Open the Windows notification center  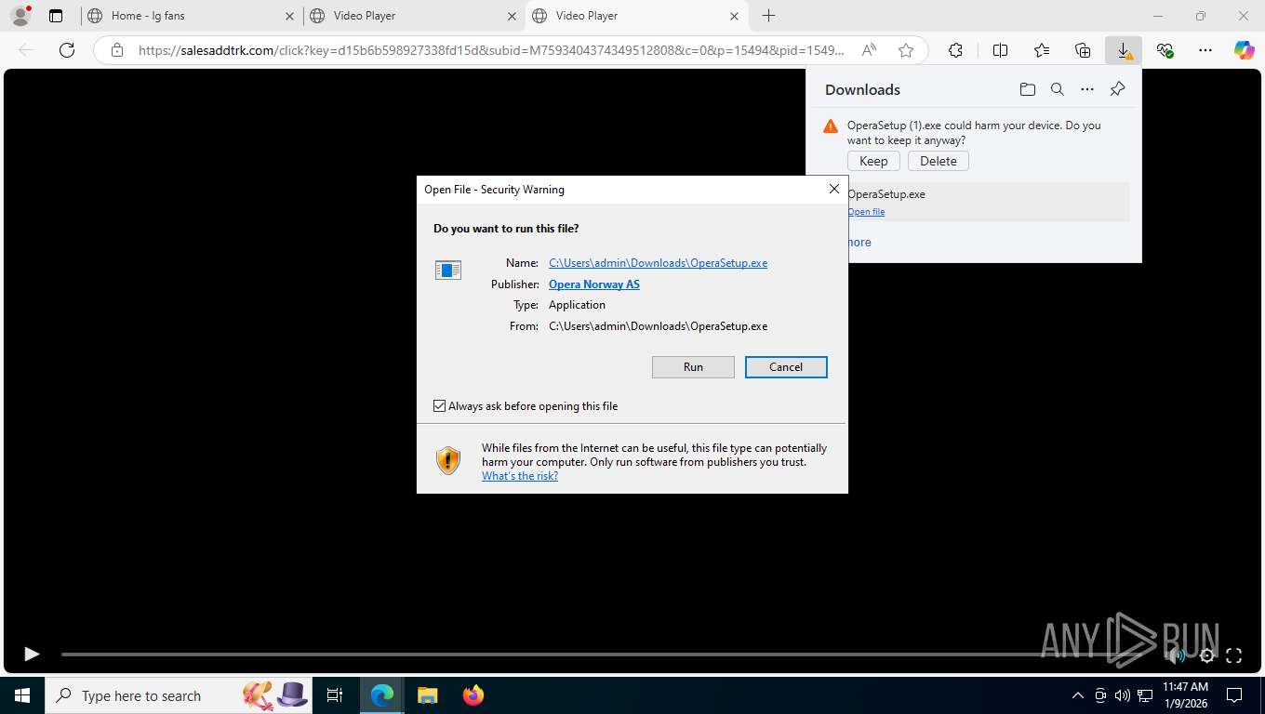click(1234, 695)
